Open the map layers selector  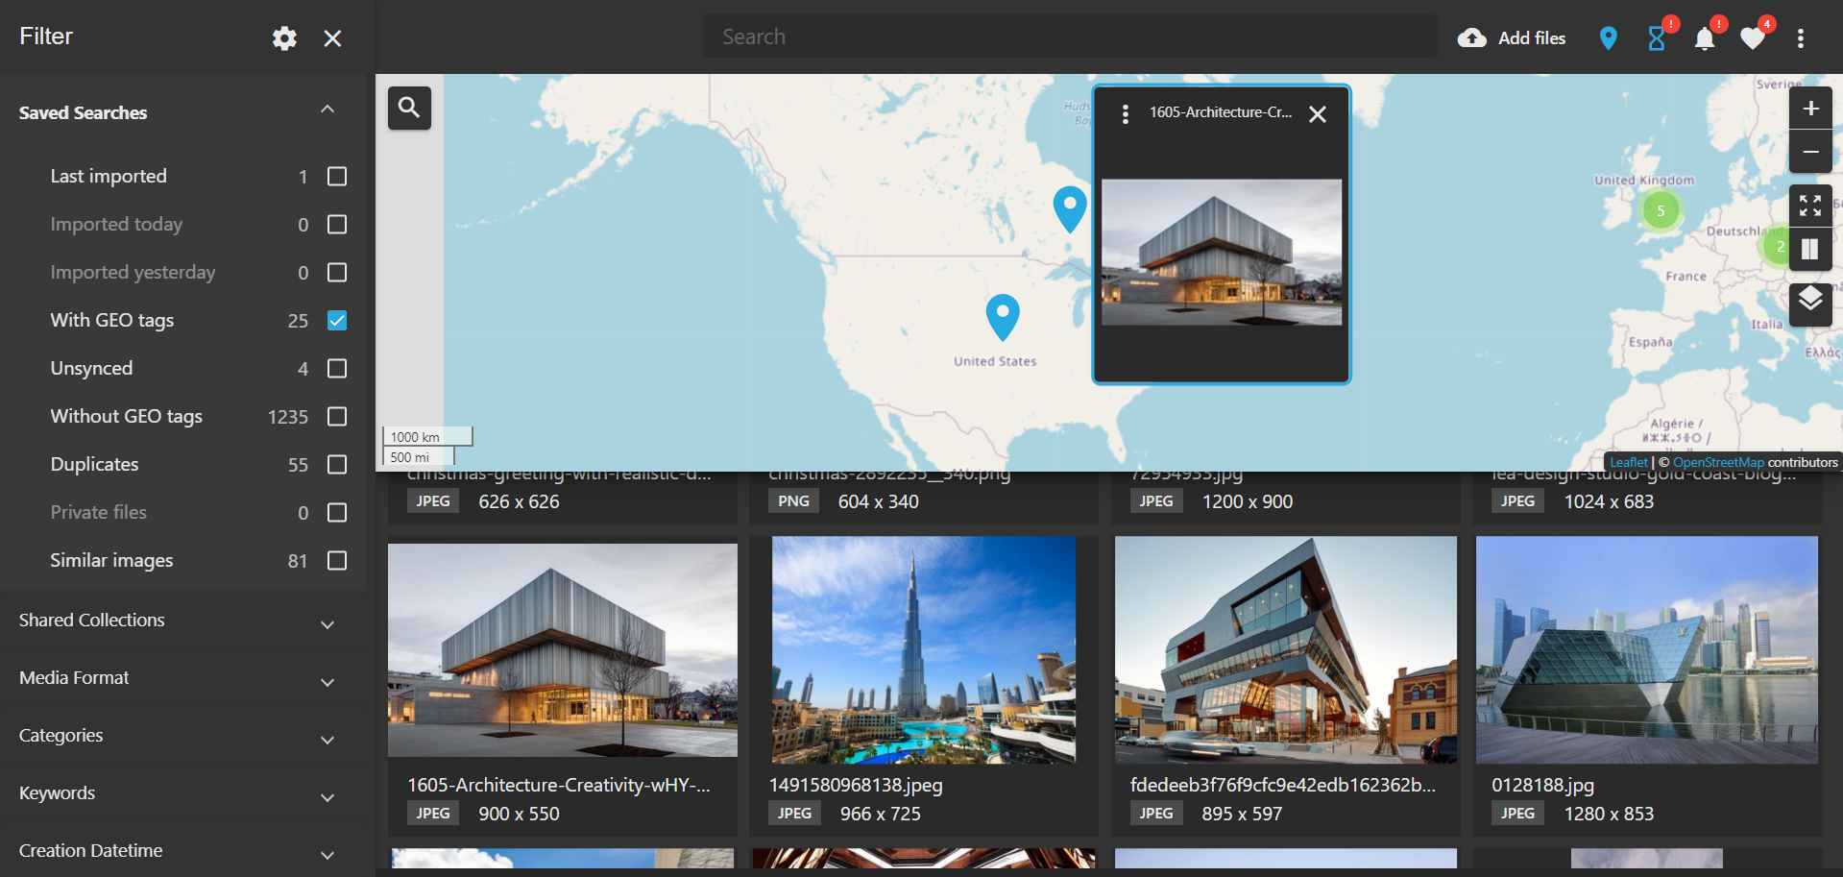click(x=1809, y=302)
